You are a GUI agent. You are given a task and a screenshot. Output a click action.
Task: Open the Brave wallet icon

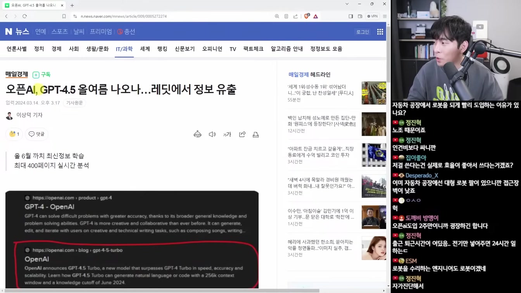360,16
